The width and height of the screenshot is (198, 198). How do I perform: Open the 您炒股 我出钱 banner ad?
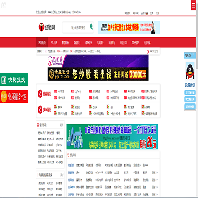pyautogui.click(x=98, y=74)
